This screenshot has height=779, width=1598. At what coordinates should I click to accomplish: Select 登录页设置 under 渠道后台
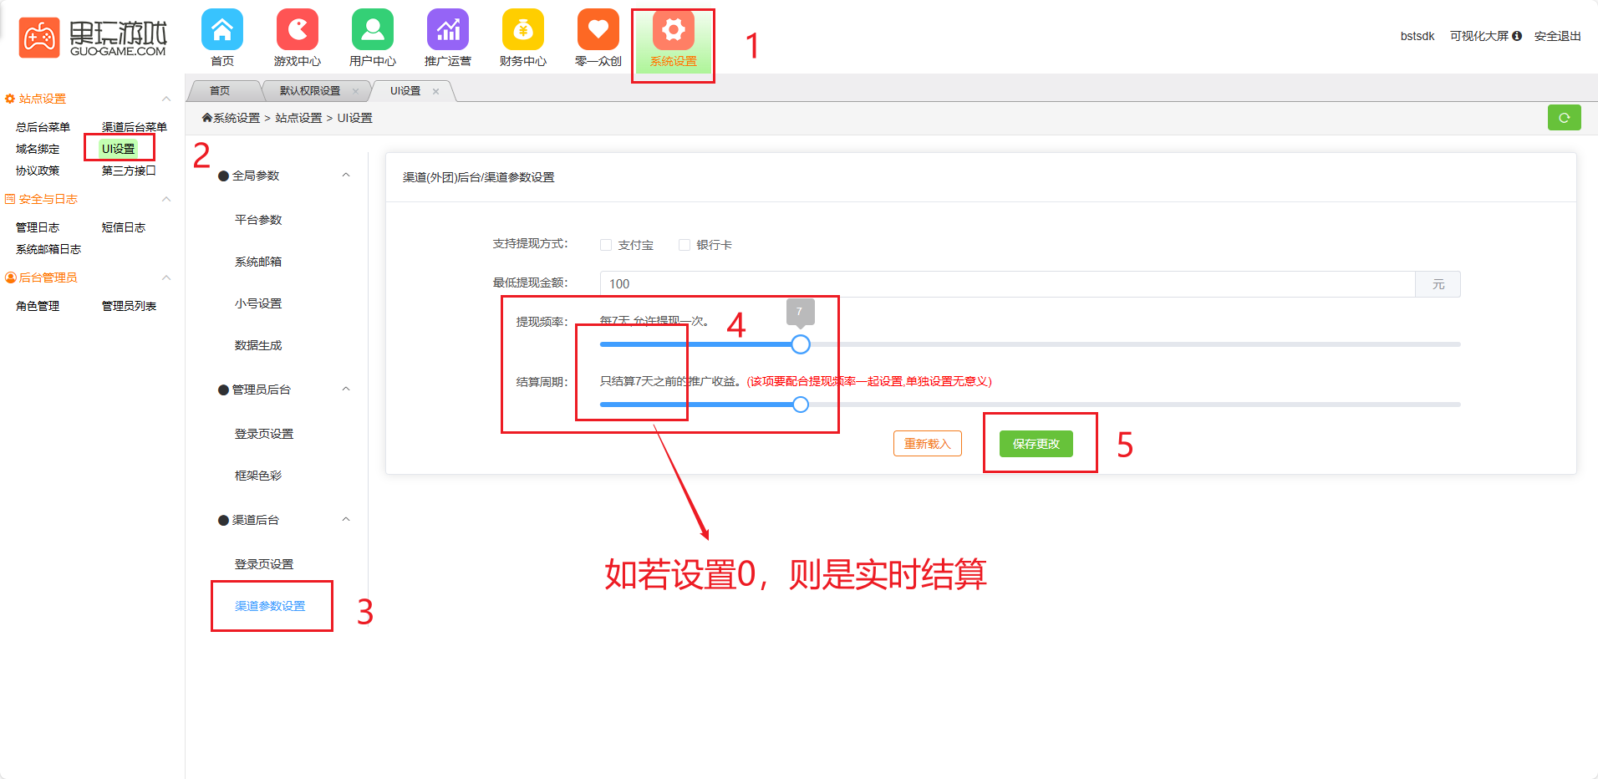pos(264,564)
